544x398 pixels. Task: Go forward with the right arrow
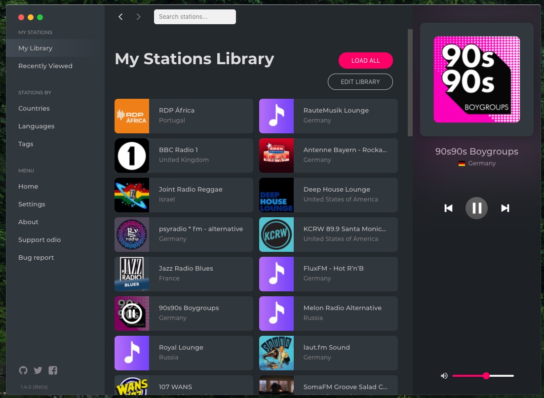[x=138, y=17]
